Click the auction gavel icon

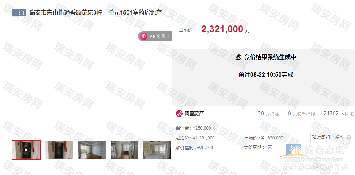point(238,57)
